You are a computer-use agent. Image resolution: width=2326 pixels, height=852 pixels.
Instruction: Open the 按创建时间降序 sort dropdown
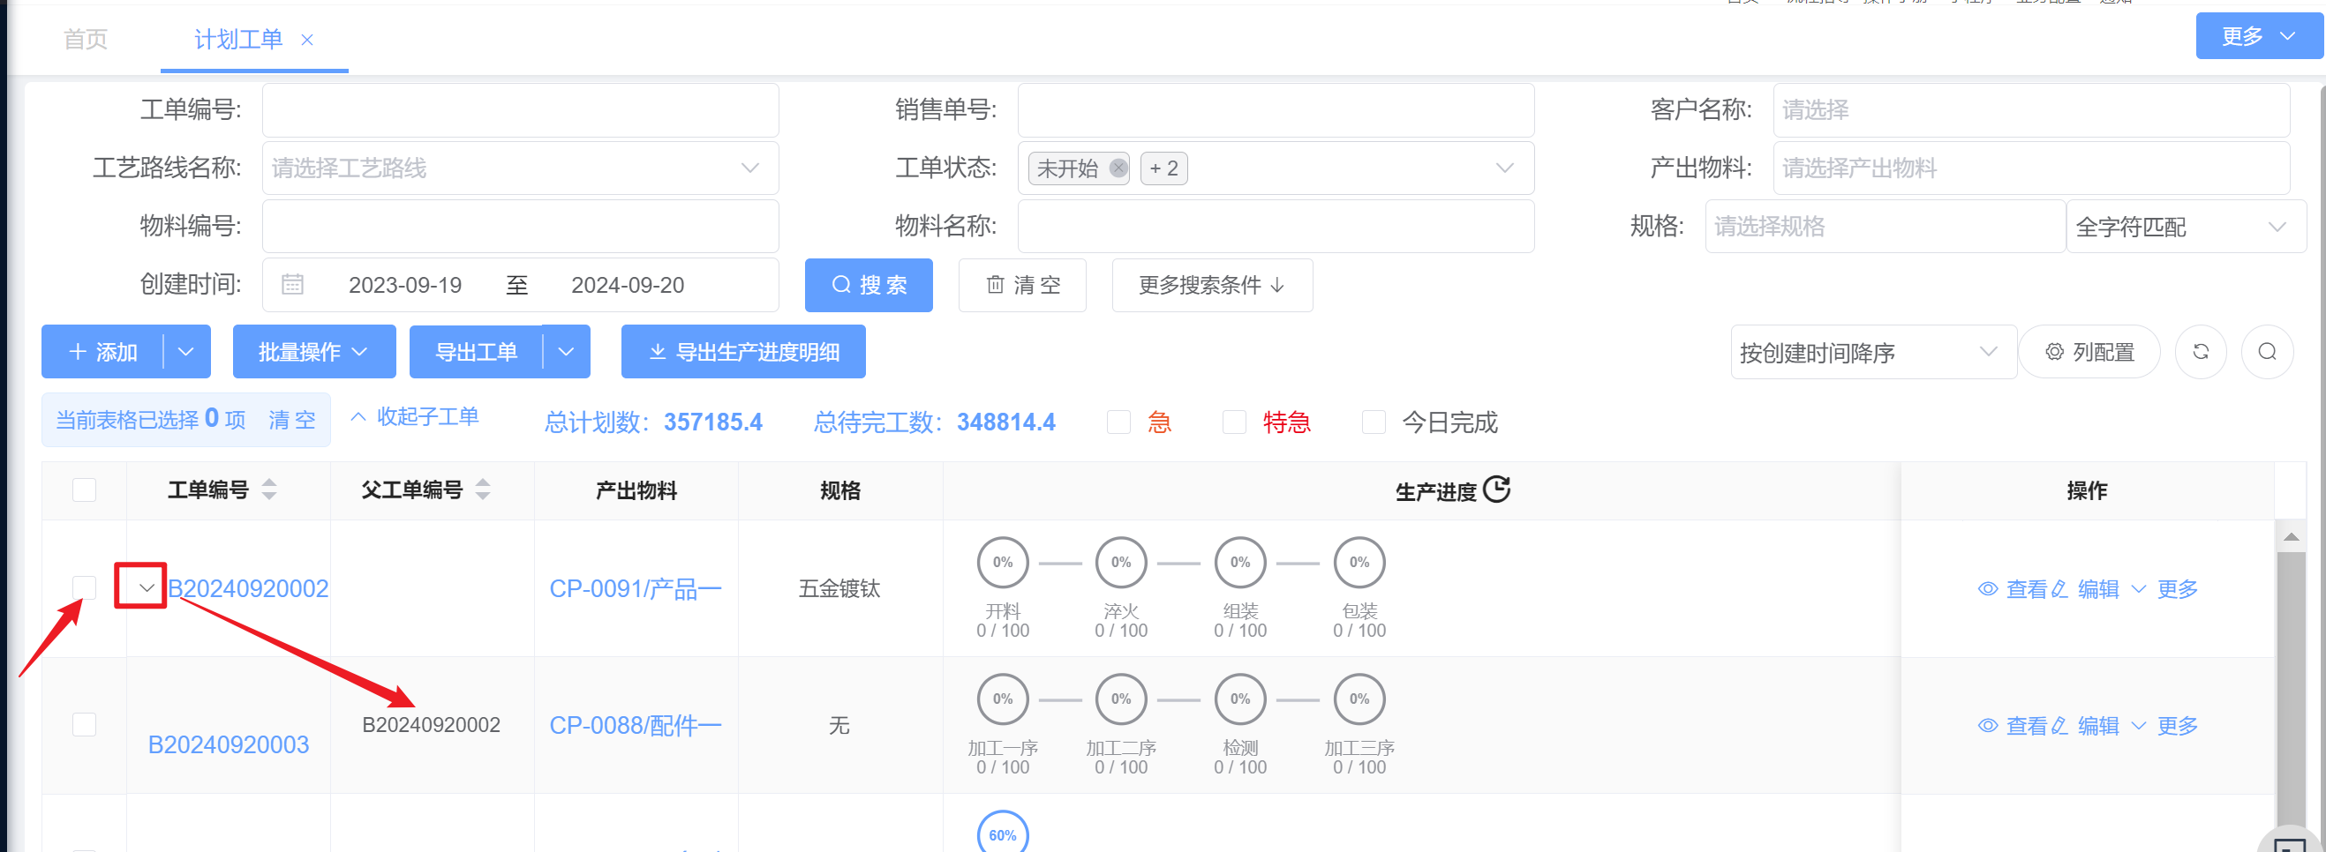coord(1873,352)
